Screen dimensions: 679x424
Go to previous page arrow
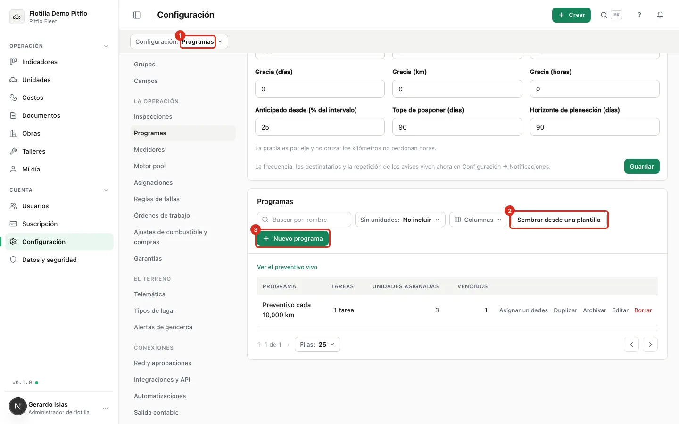[x=631, y=344]
